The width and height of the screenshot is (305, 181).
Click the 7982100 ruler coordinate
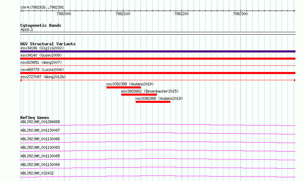click(x=123, y=14)
